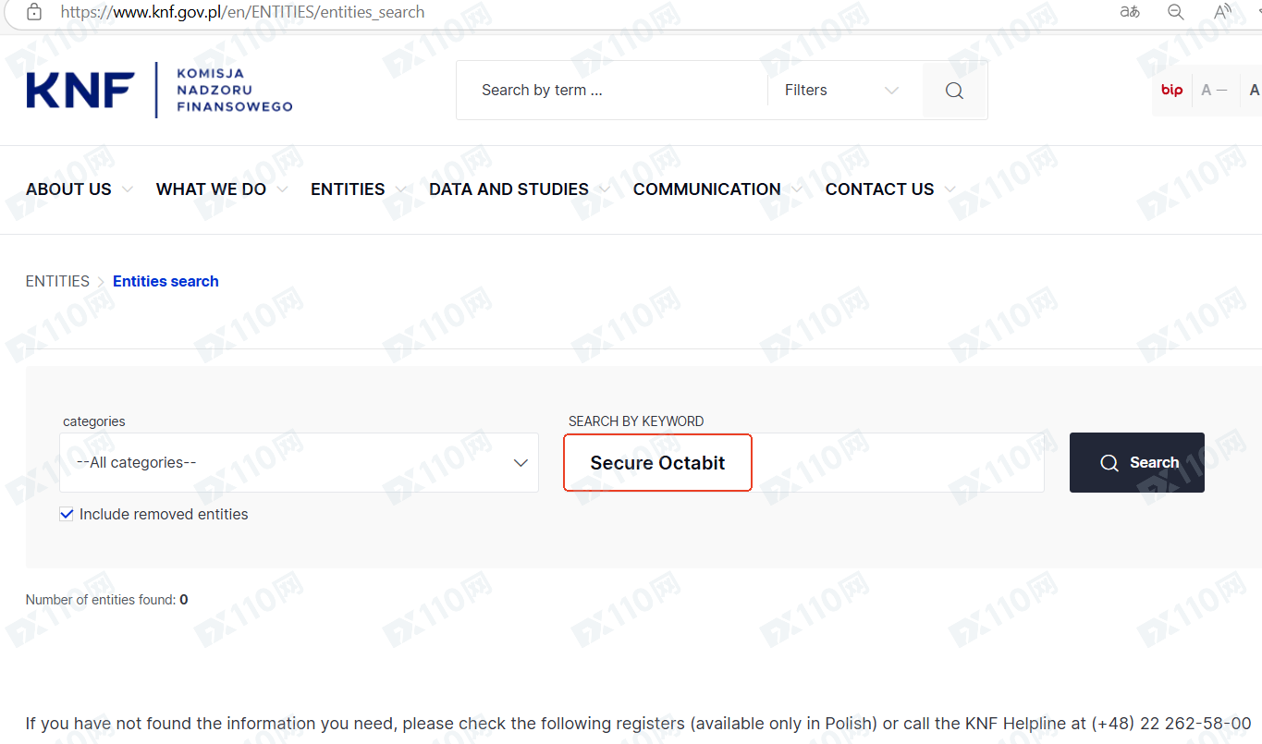Expand the All categories dropdown
The height and width of the screenshot is (744, 1262).
(x=299, y=462)
